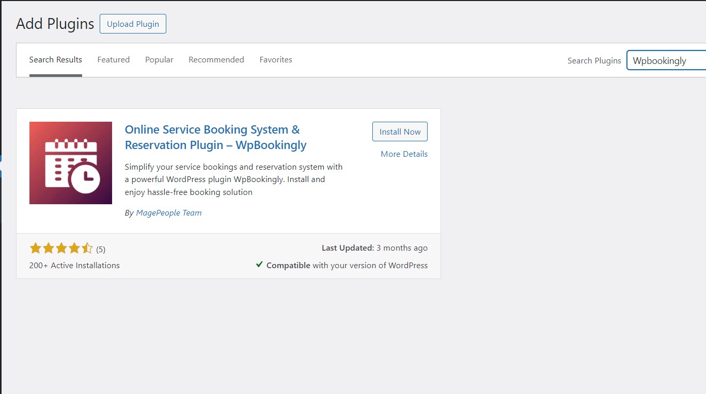Open the Favorites tab
Image resolution: width=706 pixels, height=394 pixels.
(x=276, y=60)
